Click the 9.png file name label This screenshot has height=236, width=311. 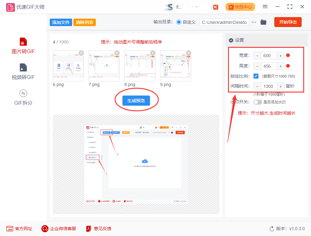(x=166, y=84)
